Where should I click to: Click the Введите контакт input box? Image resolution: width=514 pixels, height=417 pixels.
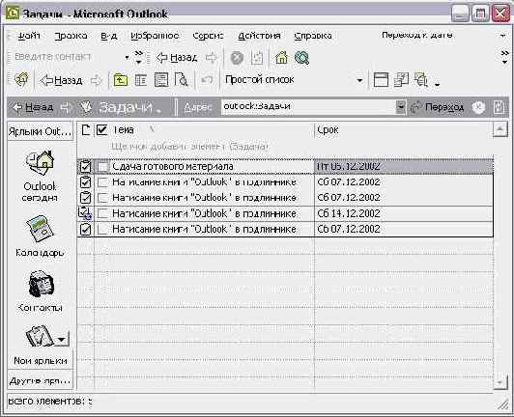click(x=68, y=57)
